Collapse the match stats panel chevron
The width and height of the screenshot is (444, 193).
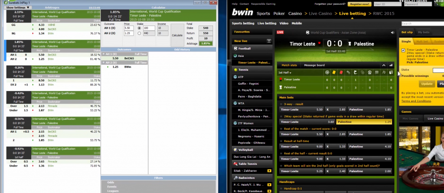[x=384, y=65]
